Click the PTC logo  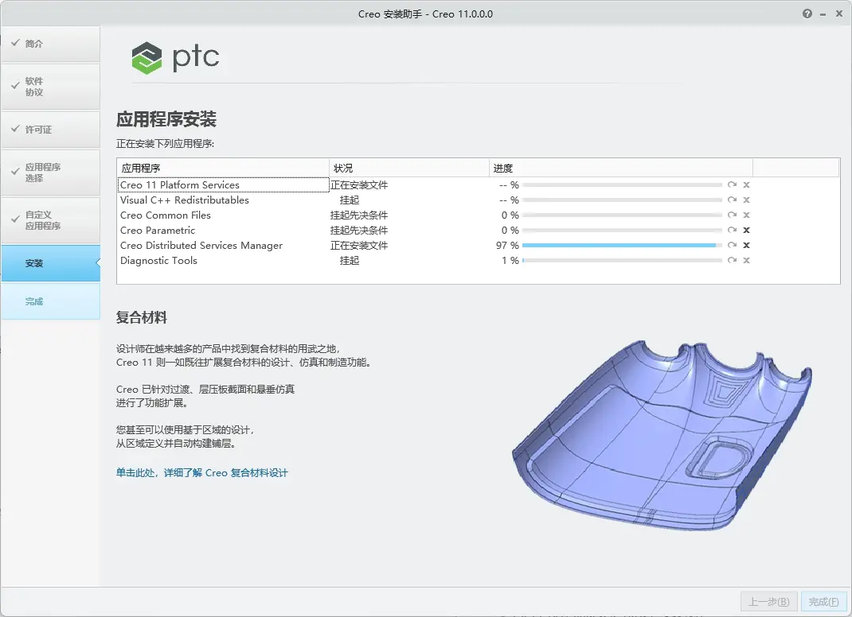pyautogui.click(x=175, y=57)
